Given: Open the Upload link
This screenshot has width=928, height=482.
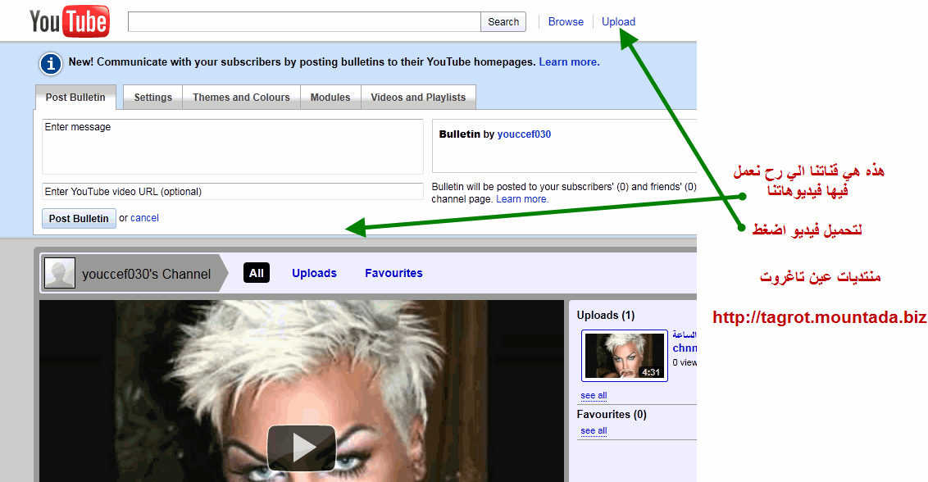Looking at the screenshot, I should (x=618, y=22).
